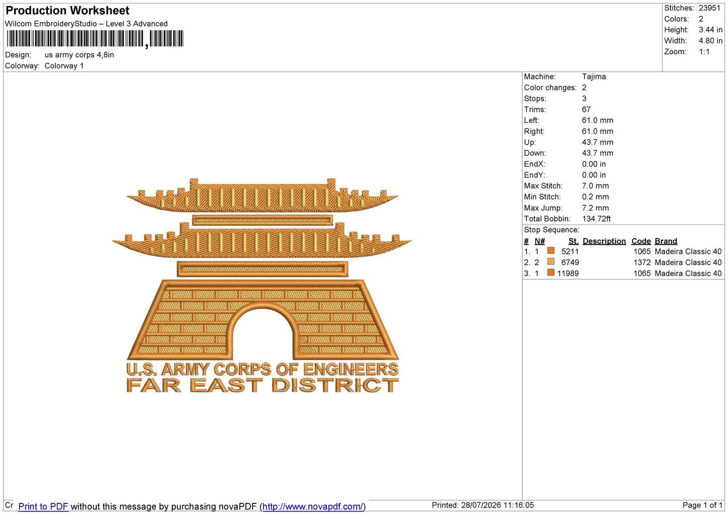
Task: Click the embroidered gate arch design preview
Action: coord(262,285)
